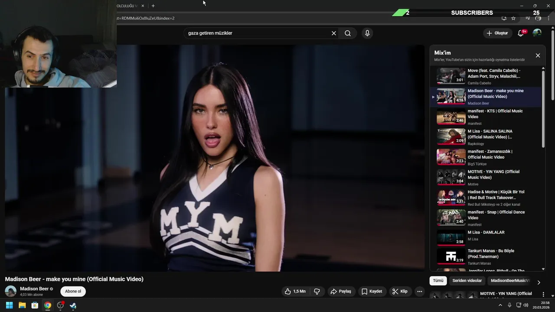The width and height of the screenshot is (555, 312).
Task: Select the Tümü filter chip
Action: 438,281
